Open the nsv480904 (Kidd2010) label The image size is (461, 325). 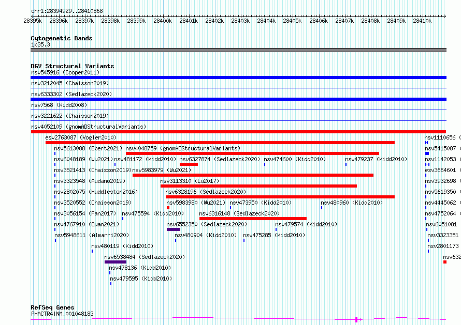pos(206,235)
